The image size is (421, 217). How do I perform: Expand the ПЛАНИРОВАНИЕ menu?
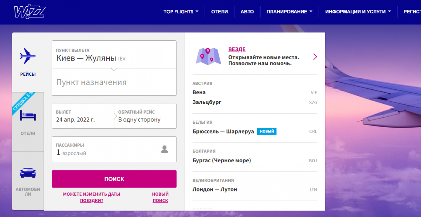click(289, 12)
